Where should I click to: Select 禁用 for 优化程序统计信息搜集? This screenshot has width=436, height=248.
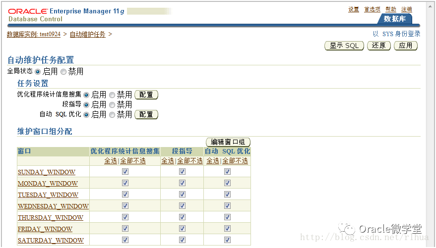tap(112, 95)
